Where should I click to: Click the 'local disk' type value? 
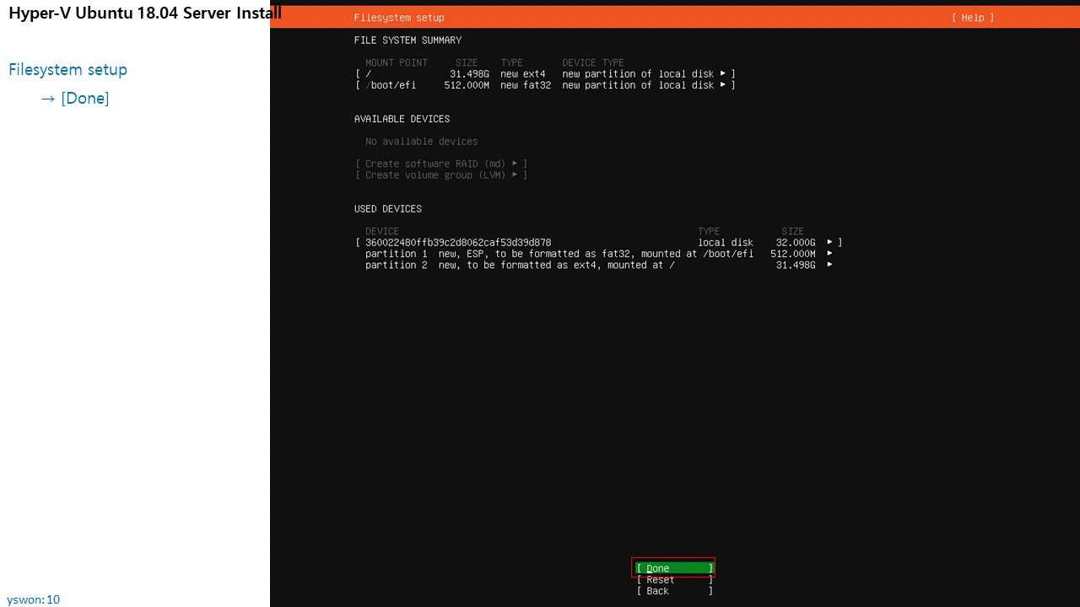[x=726, y=243]
